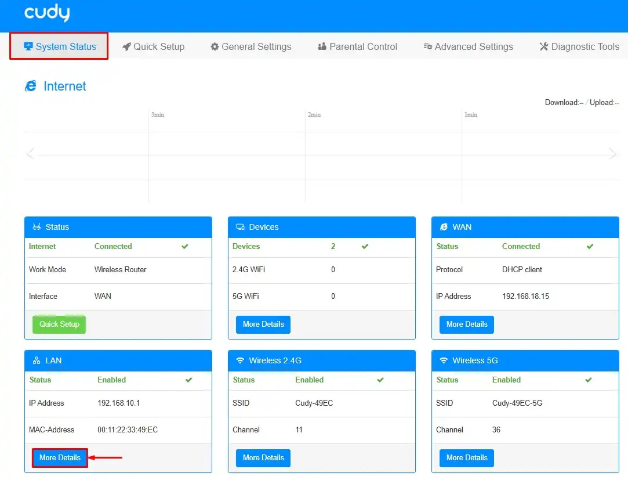
Task: Open More Details for WAN panel
Action: pos(467,324)
